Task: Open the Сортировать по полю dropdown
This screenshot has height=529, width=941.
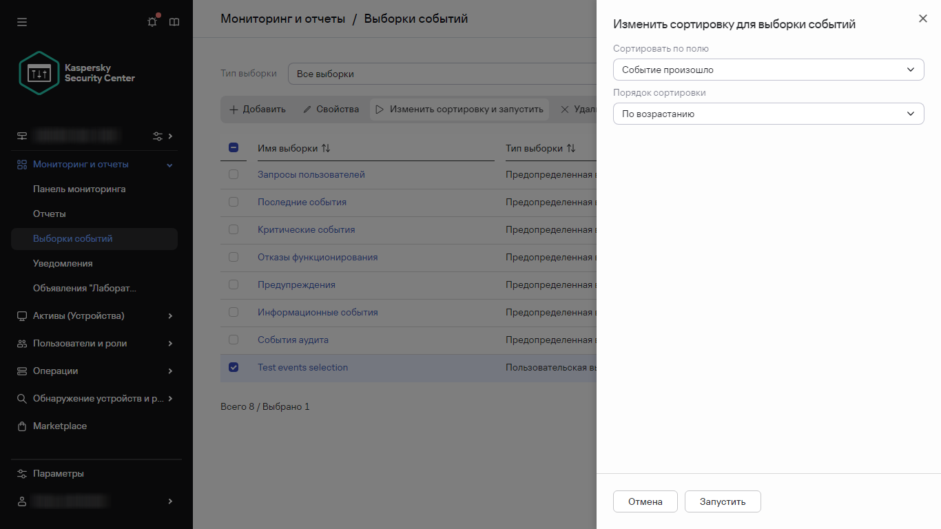Action: click(767, 70)
